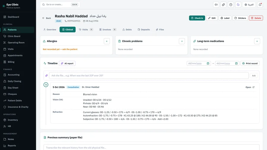Viewport: 267px width, 150px height.
Task: Click the Ask button
Action: click(x=254, y=76)
